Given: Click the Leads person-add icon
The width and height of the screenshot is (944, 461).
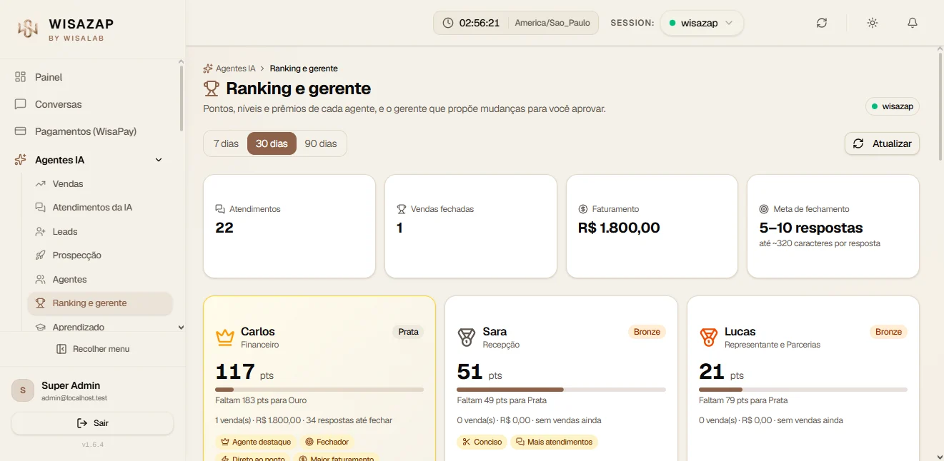Looking at the screenshot, I should point(40,232).
